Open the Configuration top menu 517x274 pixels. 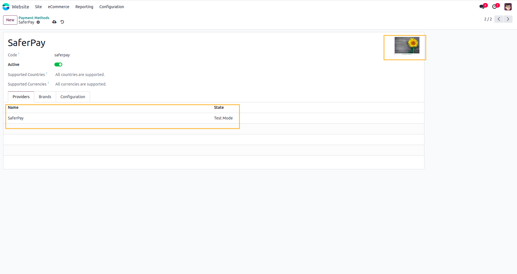click(x=112, y=7)
